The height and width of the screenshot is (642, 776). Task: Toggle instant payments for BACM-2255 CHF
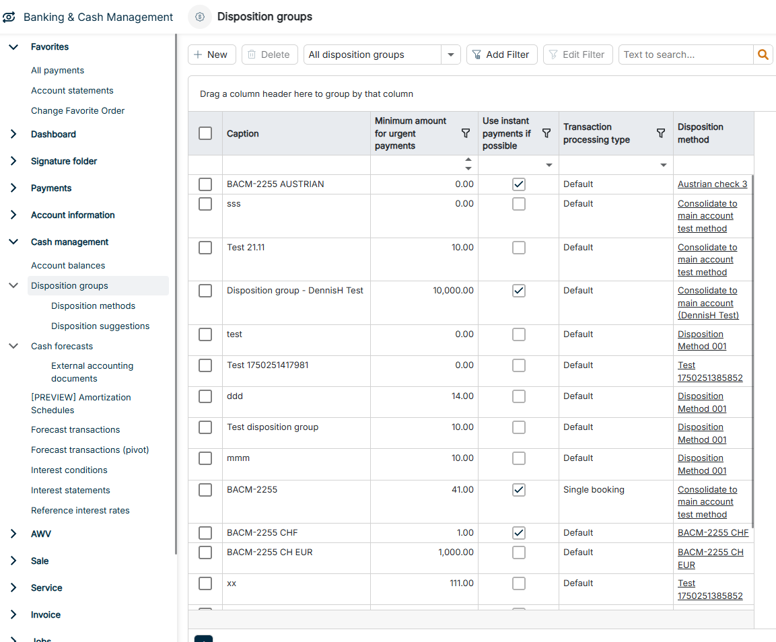[x=519, y=533]
